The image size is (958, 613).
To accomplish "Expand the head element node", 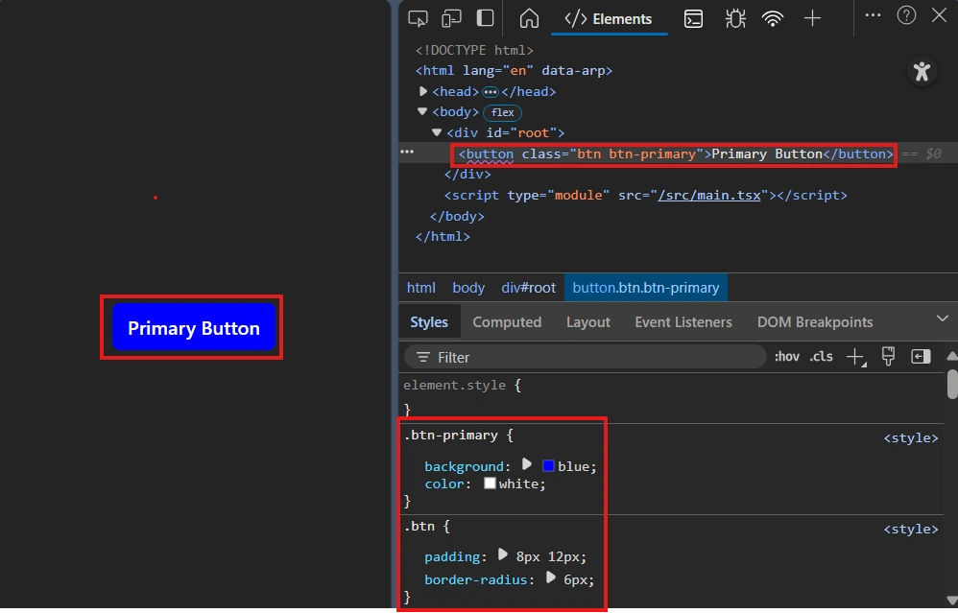I will coord(422,91).
